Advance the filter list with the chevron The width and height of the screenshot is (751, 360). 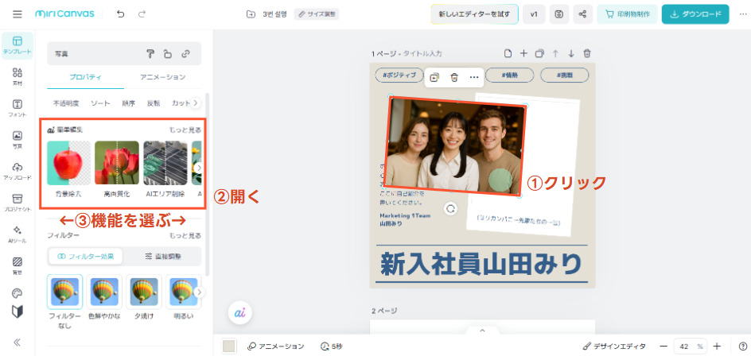click(199, 292)
